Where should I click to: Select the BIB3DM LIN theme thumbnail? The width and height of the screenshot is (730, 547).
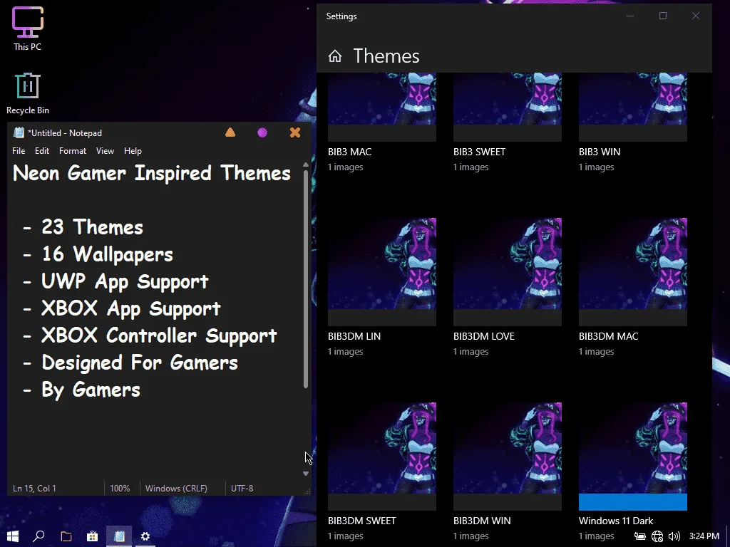(x=382, y=271)
